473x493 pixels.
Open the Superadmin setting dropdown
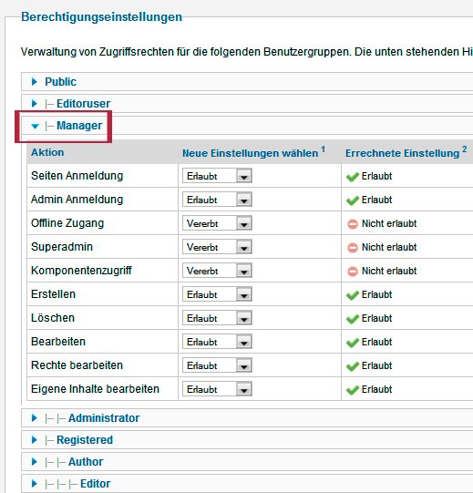[217, 247]
